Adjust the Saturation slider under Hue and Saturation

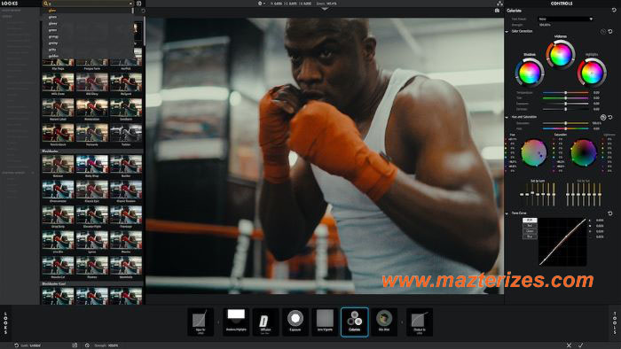[566, 123]
